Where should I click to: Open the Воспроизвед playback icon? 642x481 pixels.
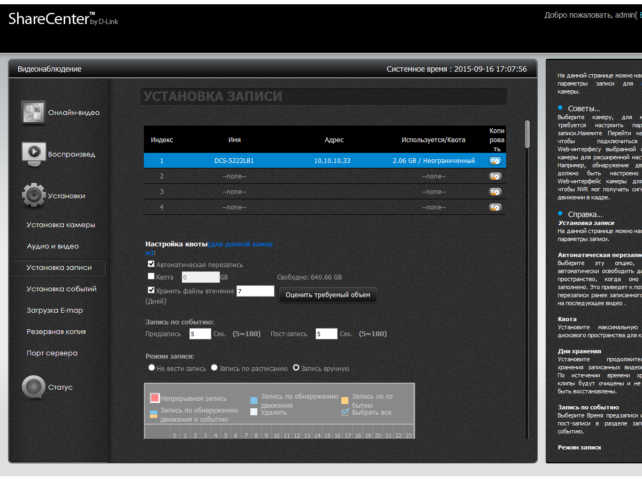(x=33, y=154)
